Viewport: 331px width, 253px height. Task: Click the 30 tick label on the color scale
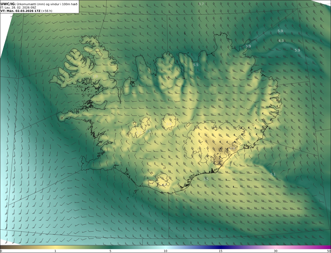(x=276, y=251)
